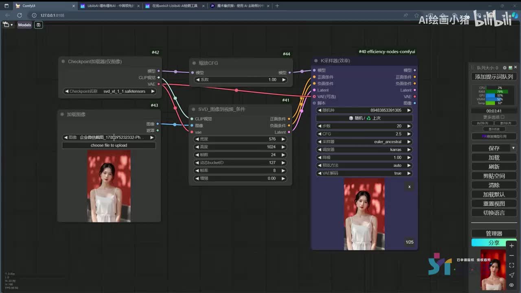This screenshot has height=293, width=521.
Task: Increase 随机种 seed with right arrow
Action: click(x=409, y=110)
